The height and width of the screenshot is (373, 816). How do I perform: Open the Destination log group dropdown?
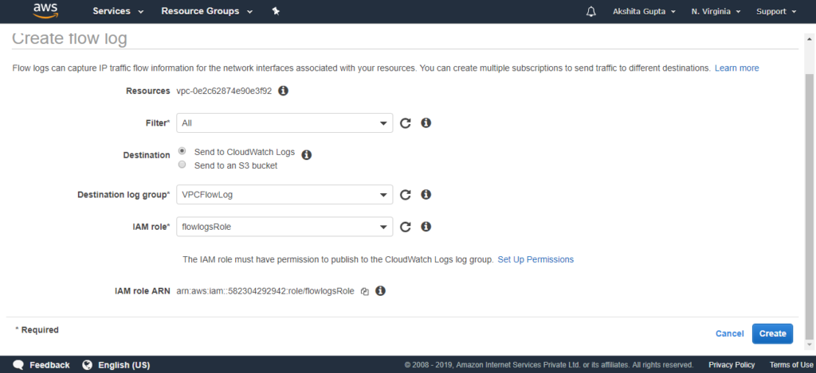pyautogui.click(x=284, y=195)
